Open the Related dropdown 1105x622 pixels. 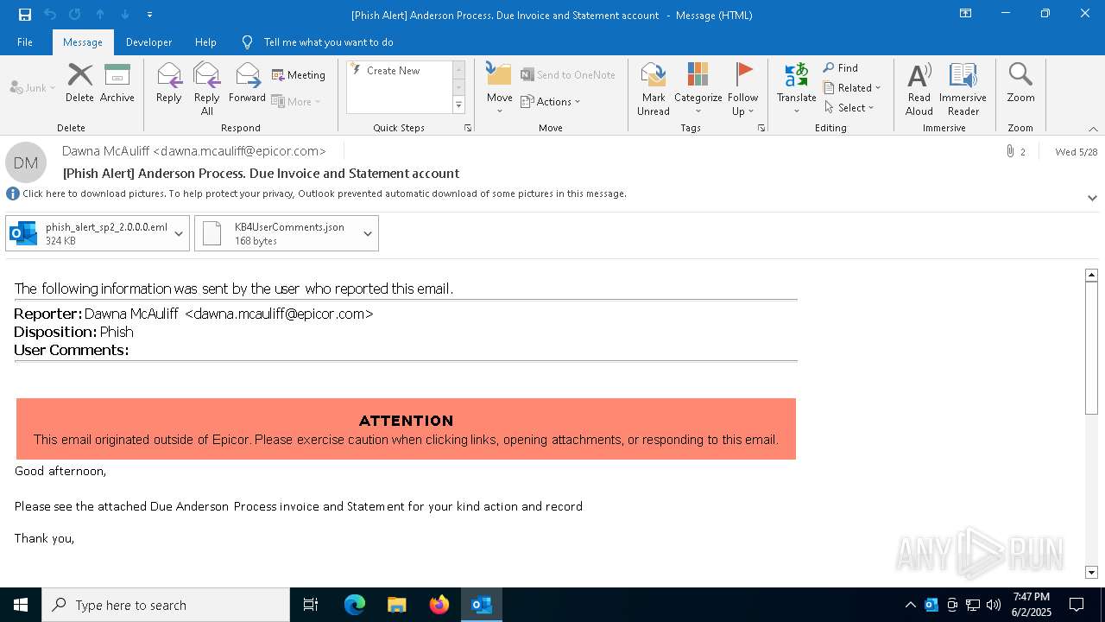tap(852, 87)
